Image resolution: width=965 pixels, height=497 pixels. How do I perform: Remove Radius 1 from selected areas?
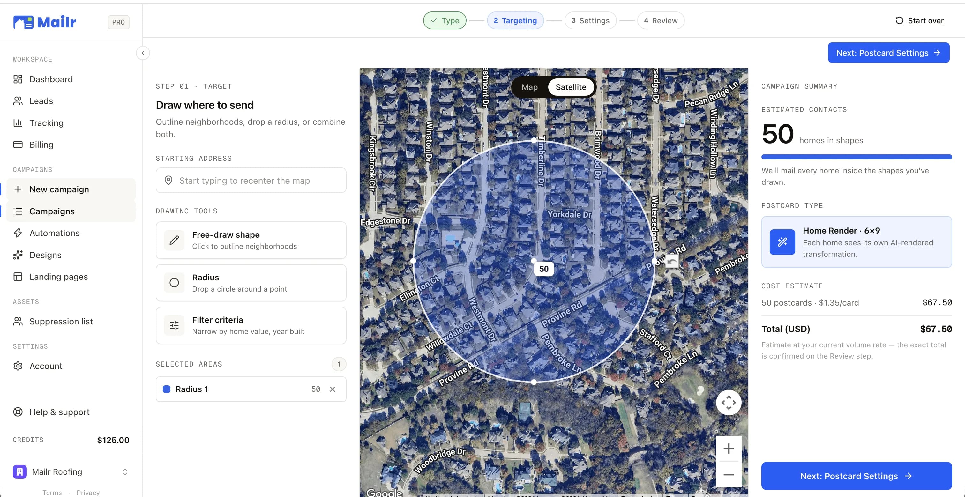pyautogui.click(x=332, y=389)
